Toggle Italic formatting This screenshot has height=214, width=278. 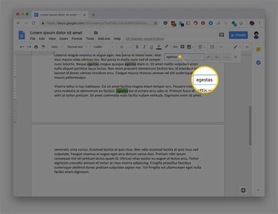click(x=144, y=47)
